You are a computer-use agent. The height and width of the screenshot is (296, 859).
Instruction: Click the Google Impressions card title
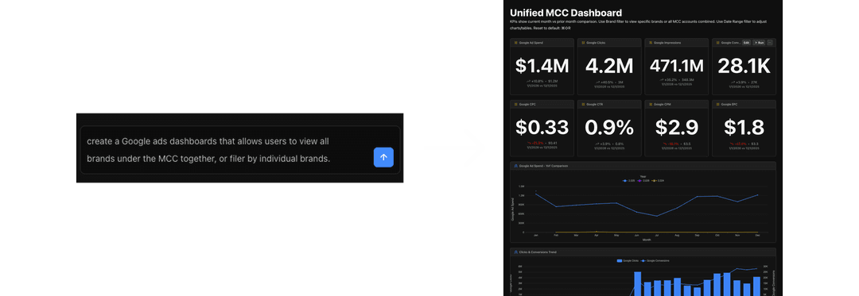tap(667, 43)
